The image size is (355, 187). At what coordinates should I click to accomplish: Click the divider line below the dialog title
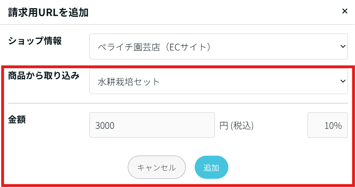[177, 25]
